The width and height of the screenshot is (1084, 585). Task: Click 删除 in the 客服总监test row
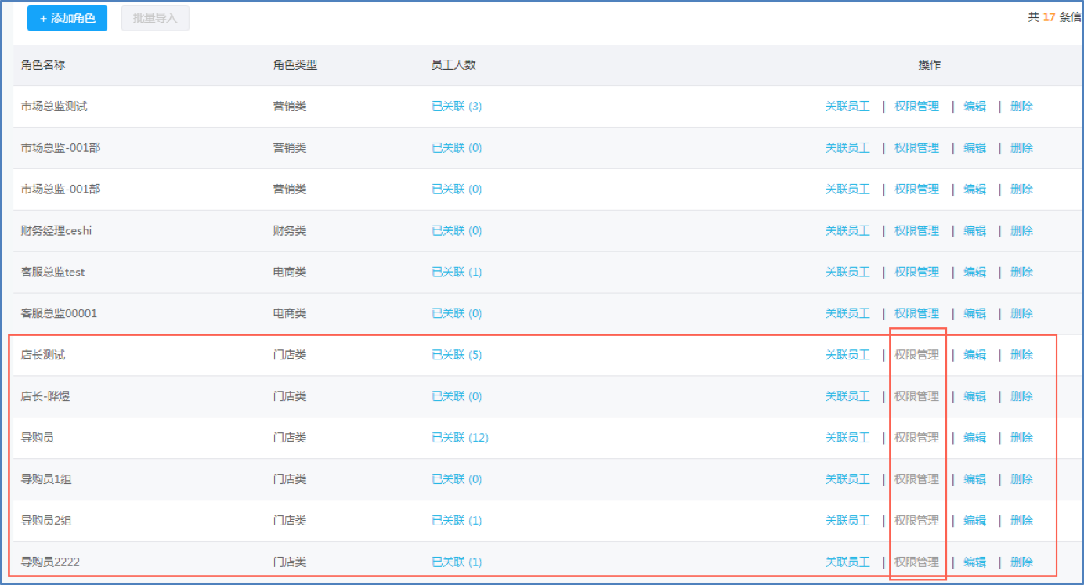(x=1021, y=273)
